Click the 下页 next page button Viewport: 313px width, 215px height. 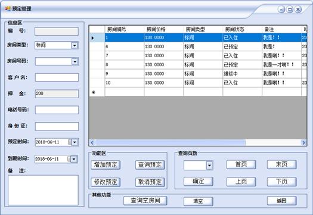[x=281, y=182]
